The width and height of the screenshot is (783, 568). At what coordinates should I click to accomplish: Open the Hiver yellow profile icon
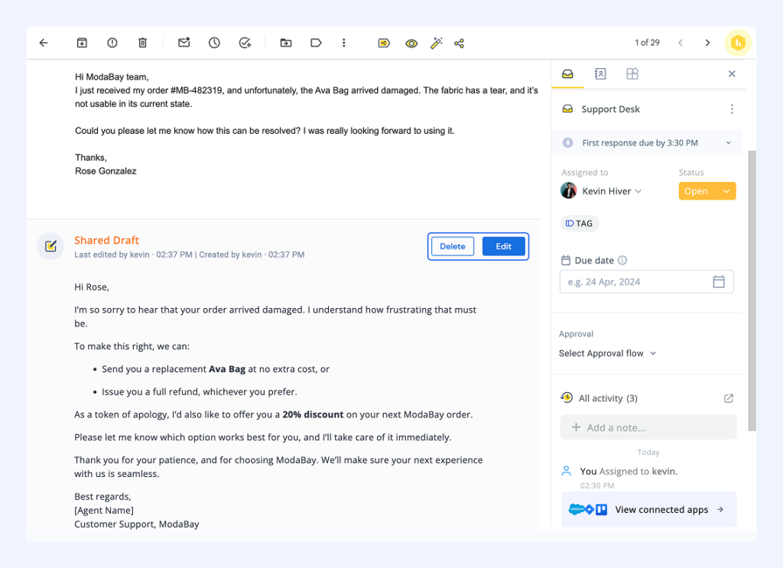tap(738, 43)
